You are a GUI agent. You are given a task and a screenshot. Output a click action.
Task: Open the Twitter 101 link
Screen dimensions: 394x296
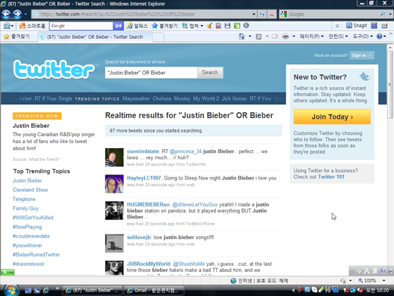[331, 177]
